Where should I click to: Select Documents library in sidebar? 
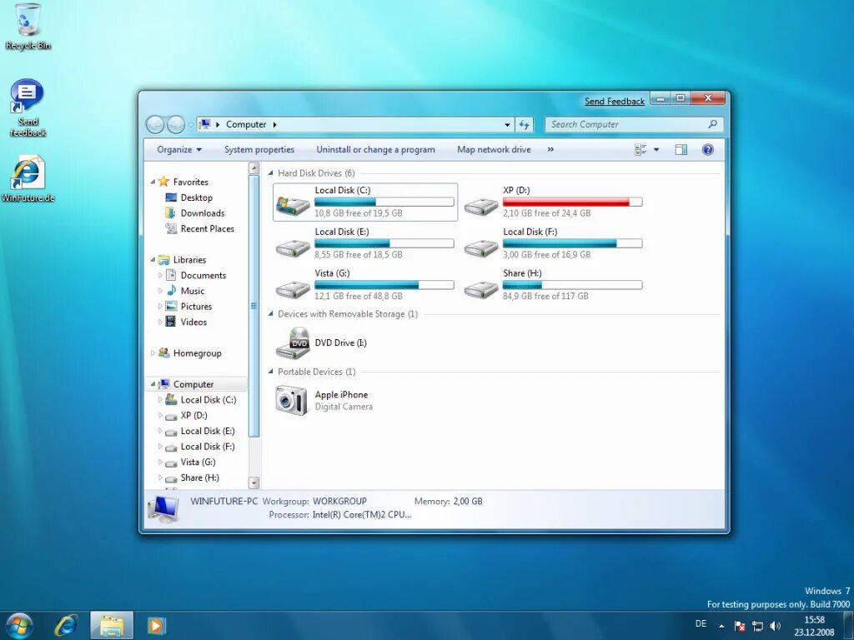(203, 275)
